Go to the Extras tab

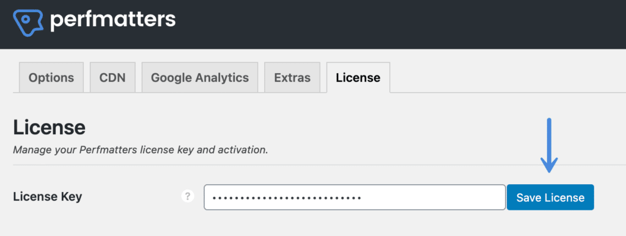point(292,77)
